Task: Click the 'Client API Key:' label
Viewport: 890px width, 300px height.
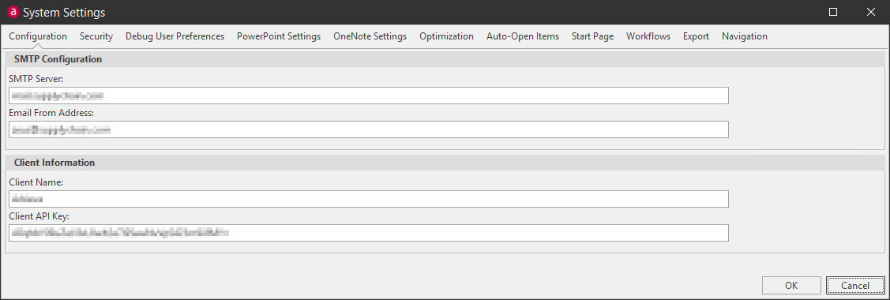Action: 39,216
